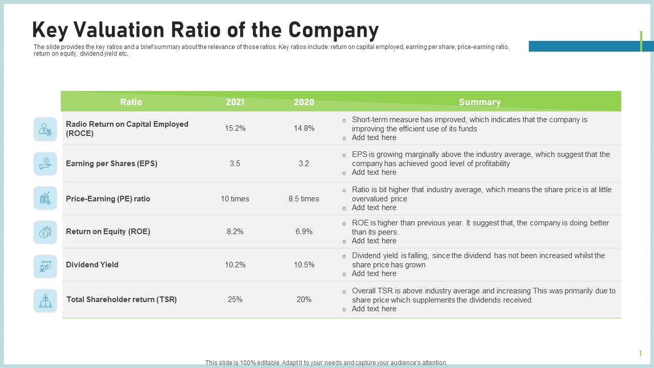Click the 25% TSR value for 2021

pos(235,300)
